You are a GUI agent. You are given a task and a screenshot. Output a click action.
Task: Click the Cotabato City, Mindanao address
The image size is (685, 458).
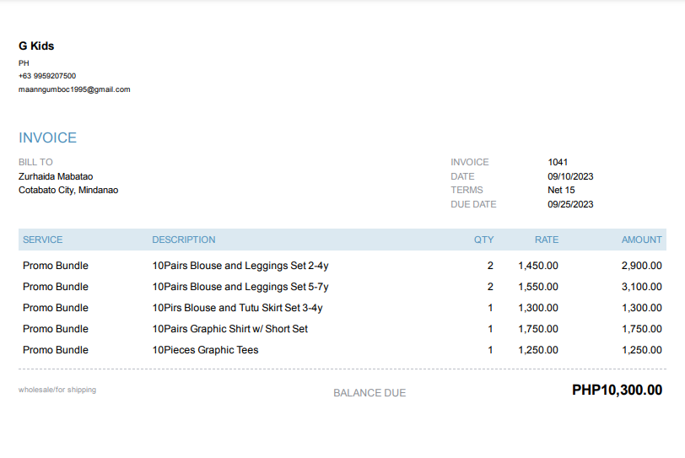68,190
